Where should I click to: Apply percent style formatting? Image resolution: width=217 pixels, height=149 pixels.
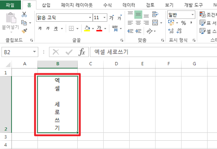pos(183,23)
